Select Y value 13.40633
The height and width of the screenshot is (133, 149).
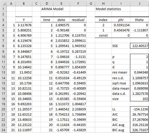pos(24,119)
